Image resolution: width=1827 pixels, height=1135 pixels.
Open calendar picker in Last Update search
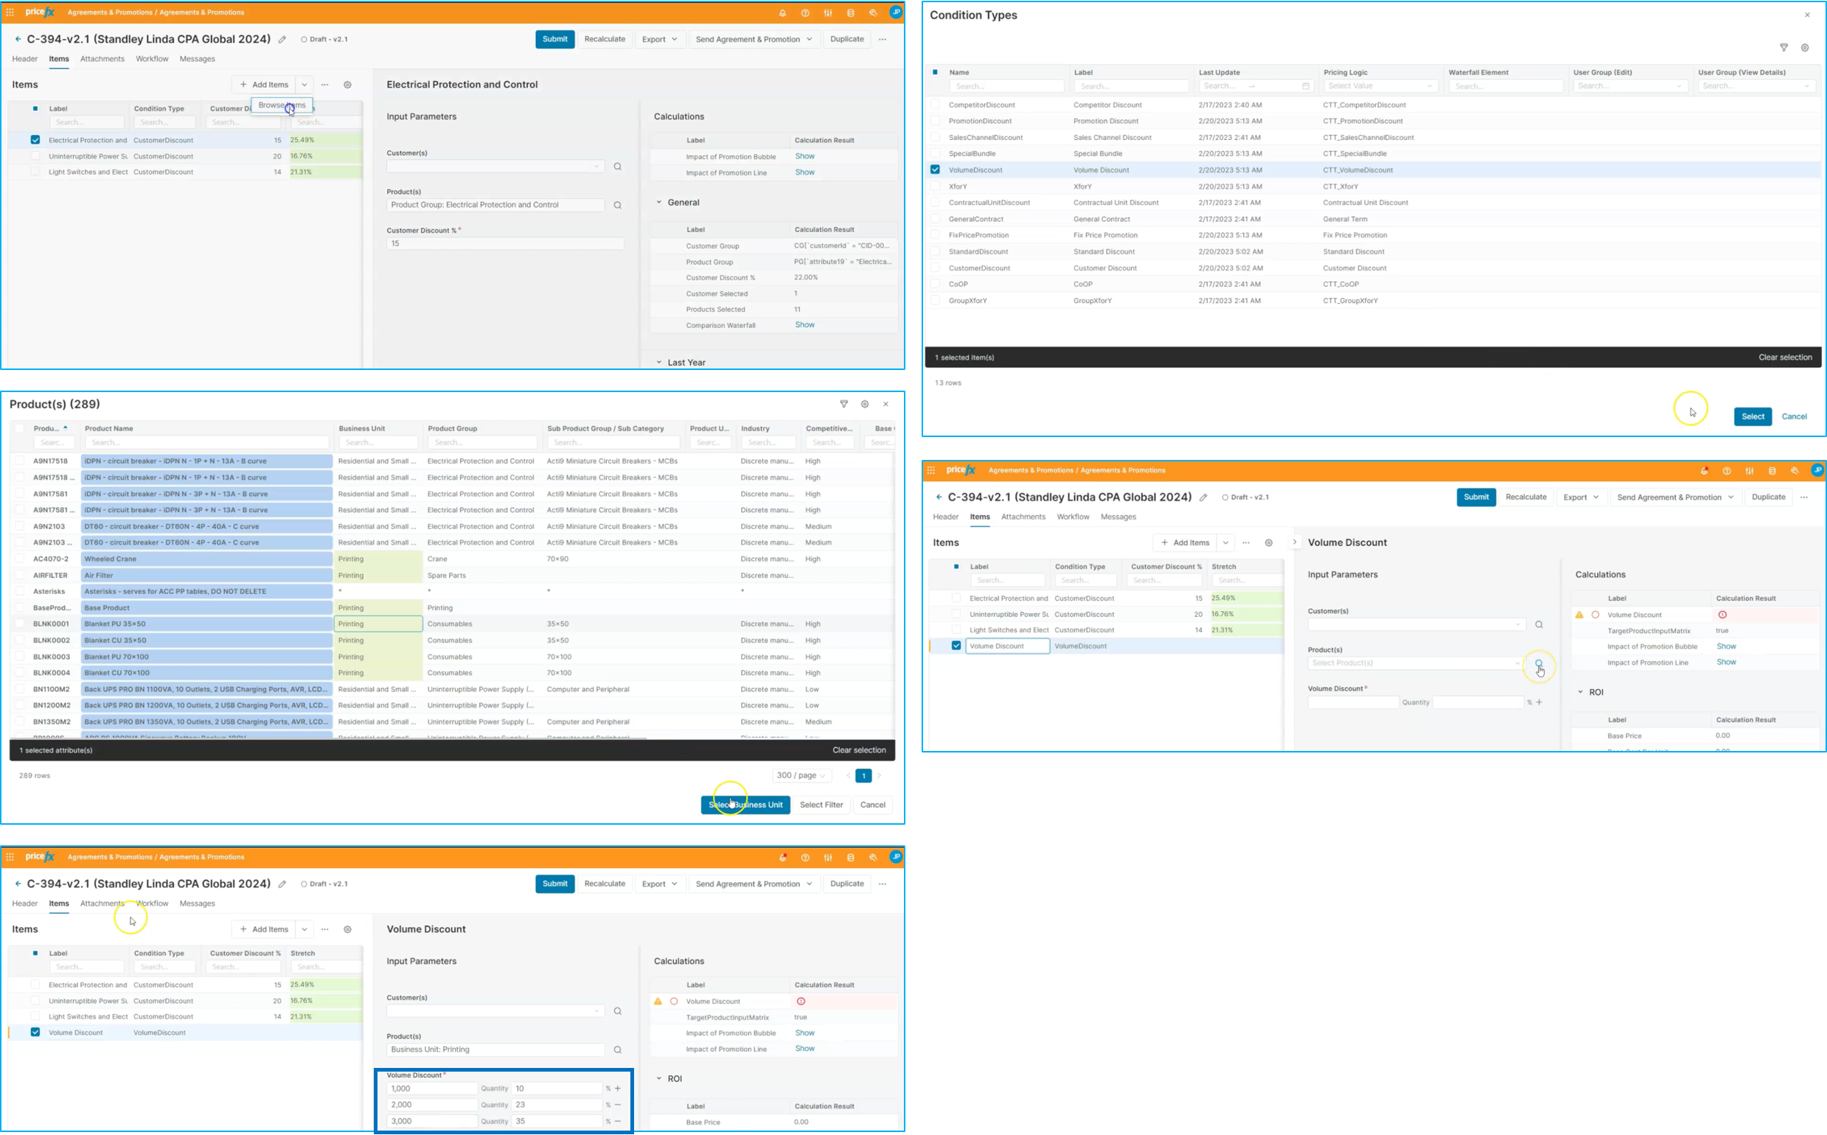1305,87
